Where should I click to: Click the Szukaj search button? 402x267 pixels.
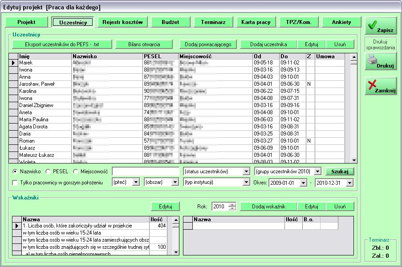340,171
